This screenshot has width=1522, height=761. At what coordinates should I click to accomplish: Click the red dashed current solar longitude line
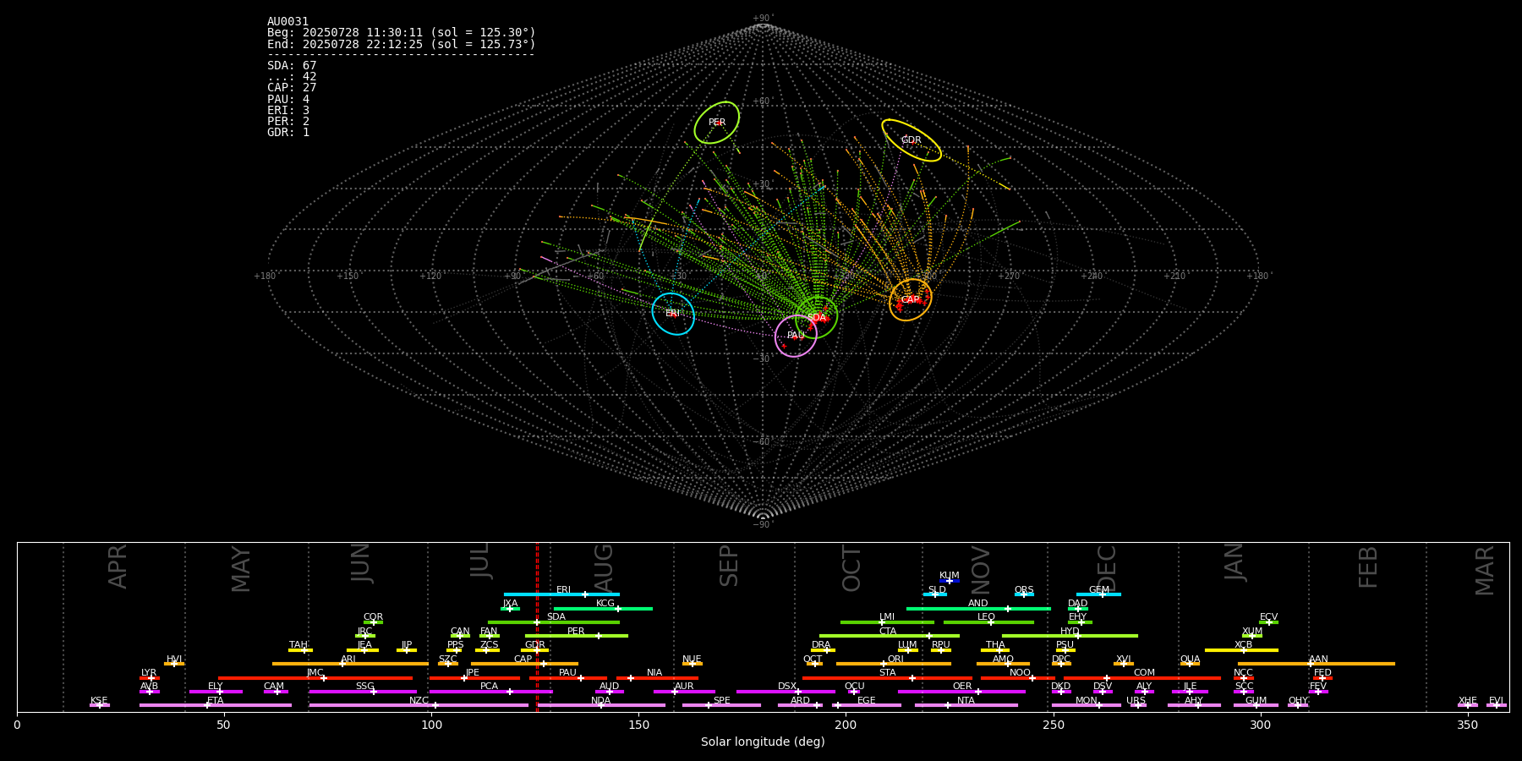click(537, 627)
